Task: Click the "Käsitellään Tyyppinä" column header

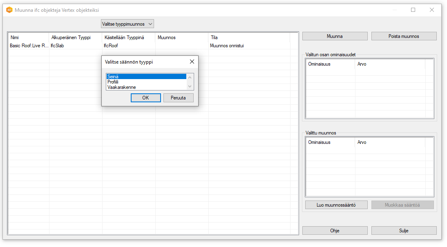Action: 128,37
